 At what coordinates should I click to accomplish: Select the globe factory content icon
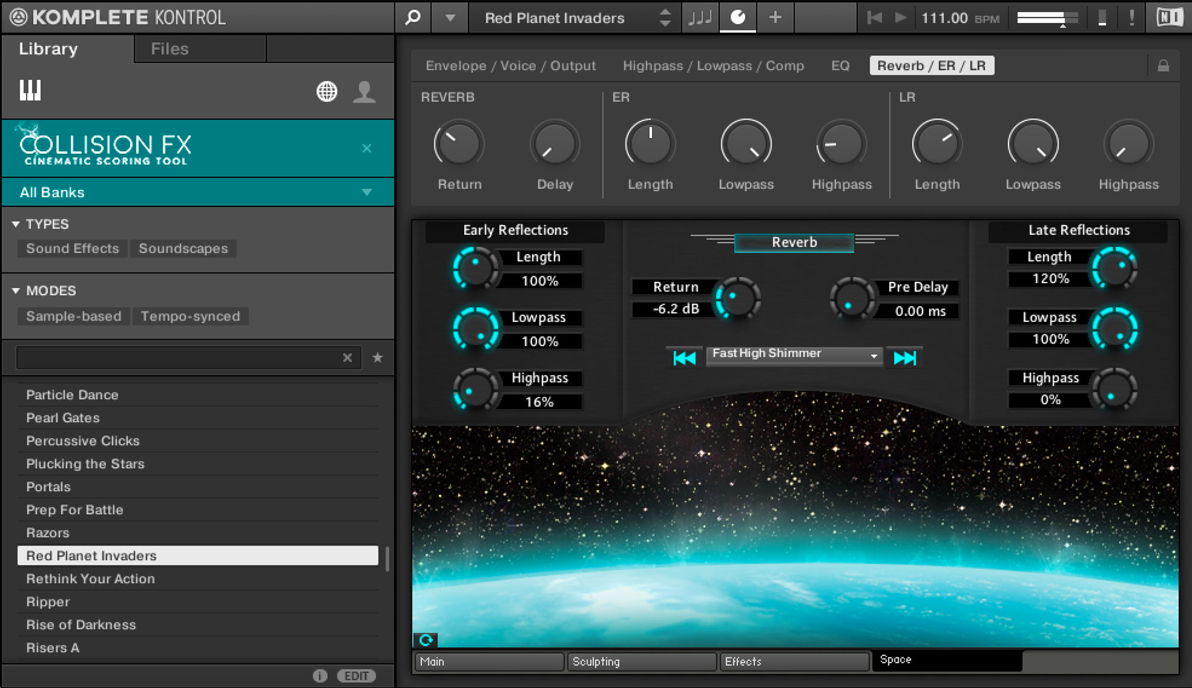(x=327, y=91)
